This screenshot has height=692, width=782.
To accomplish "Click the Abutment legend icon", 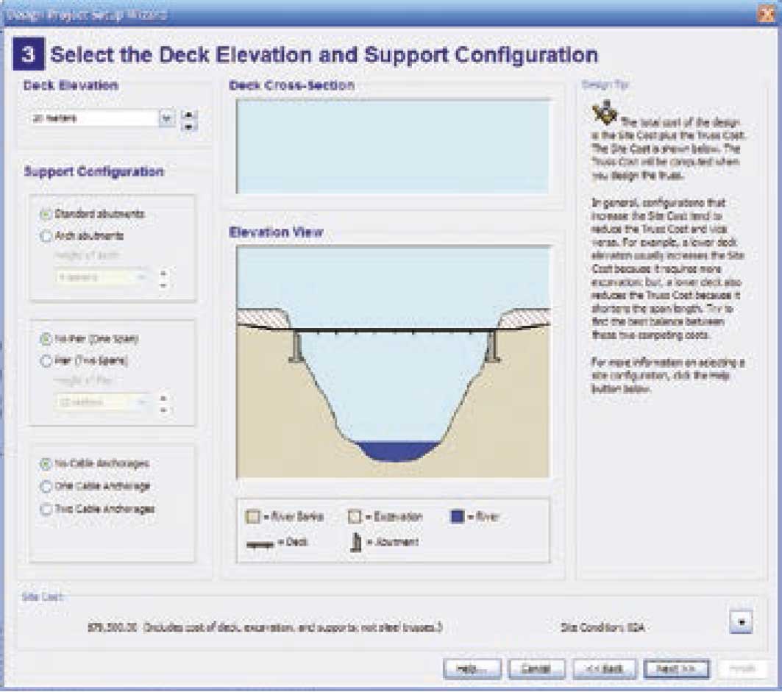I will (355, 542).
